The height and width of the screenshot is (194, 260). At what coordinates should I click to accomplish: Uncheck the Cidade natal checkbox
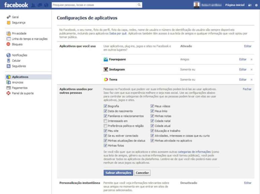pyautogui.click(x=152, y=121)
